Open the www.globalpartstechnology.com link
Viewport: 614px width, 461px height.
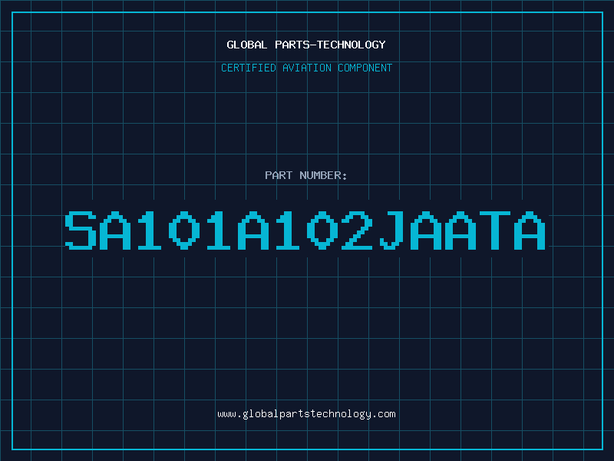point(306,414)
